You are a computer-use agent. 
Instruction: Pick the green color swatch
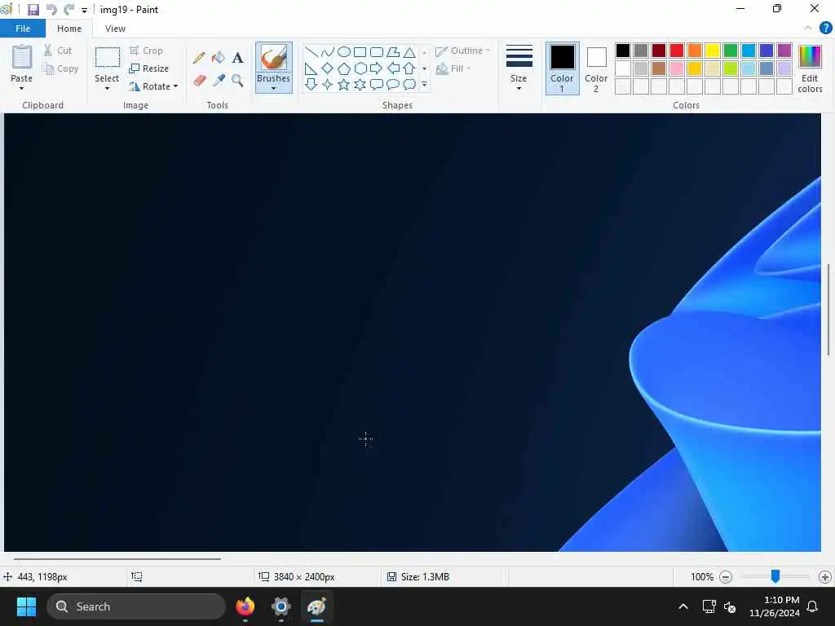tap(731, 51)
